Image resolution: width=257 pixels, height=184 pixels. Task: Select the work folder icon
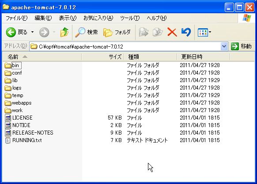8,110
